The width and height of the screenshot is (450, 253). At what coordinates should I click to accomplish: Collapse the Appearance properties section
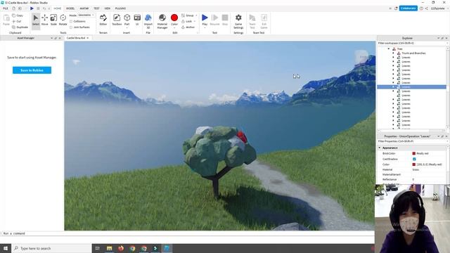(380, 148)
